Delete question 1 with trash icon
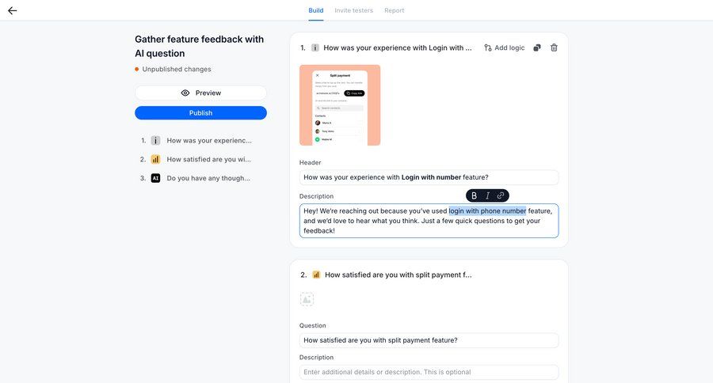 tap(554, 47)
